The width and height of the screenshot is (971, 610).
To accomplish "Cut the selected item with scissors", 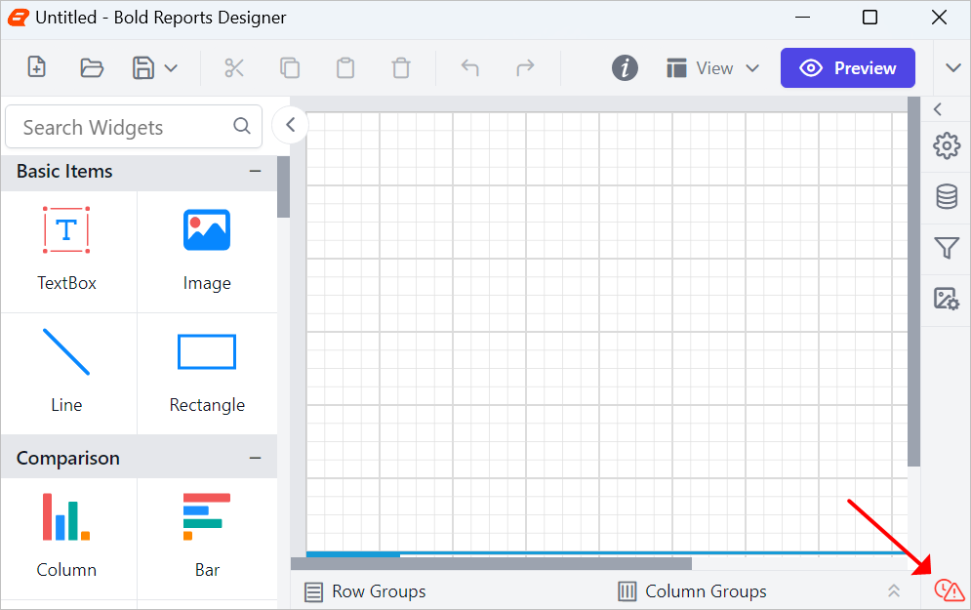I will 234,67.
